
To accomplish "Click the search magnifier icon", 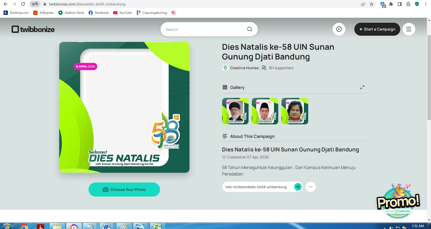I will pyautogui.click(x=250, y=29).
